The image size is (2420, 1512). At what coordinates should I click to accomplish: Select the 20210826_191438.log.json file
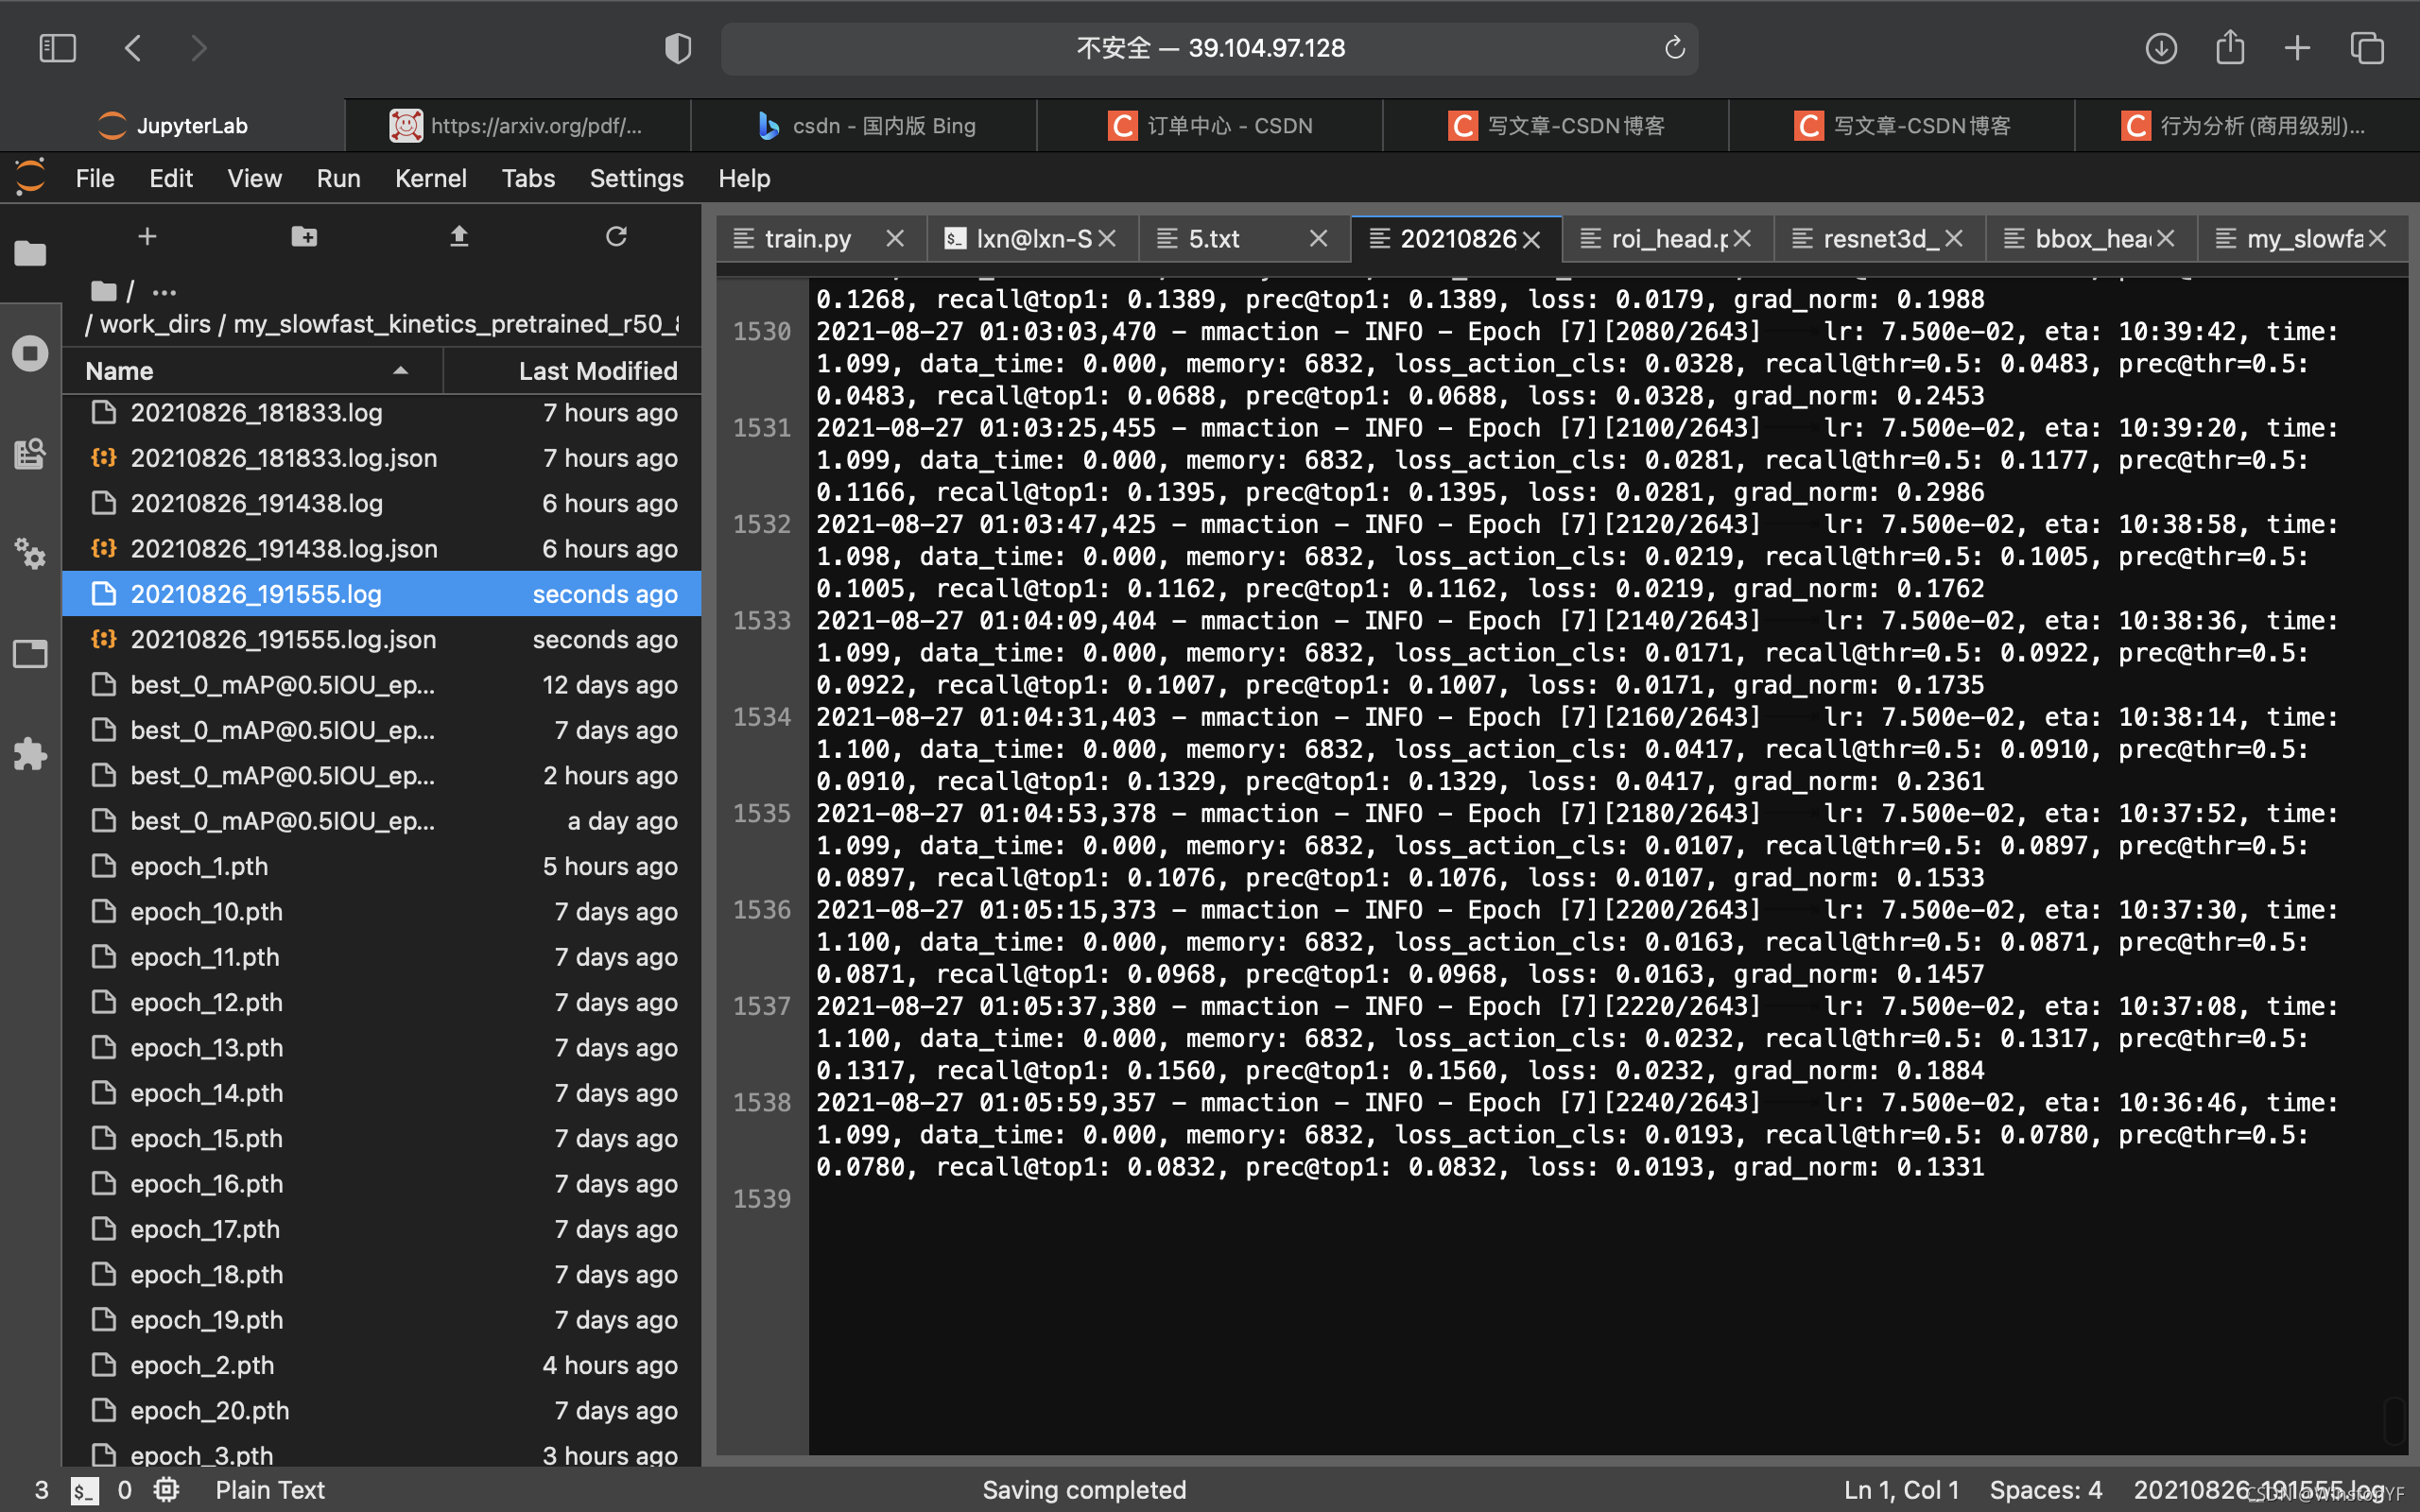(x=283, y=549)
